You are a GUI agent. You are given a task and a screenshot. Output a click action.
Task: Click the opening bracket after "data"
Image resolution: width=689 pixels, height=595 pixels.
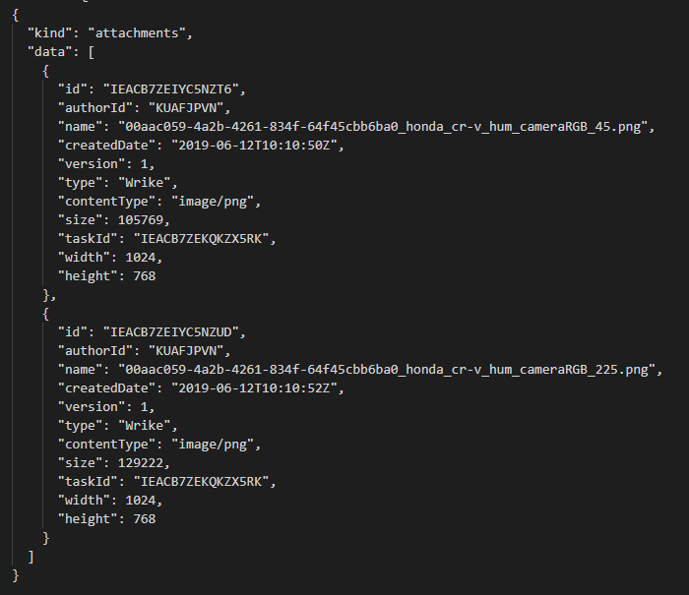point(91,51)
